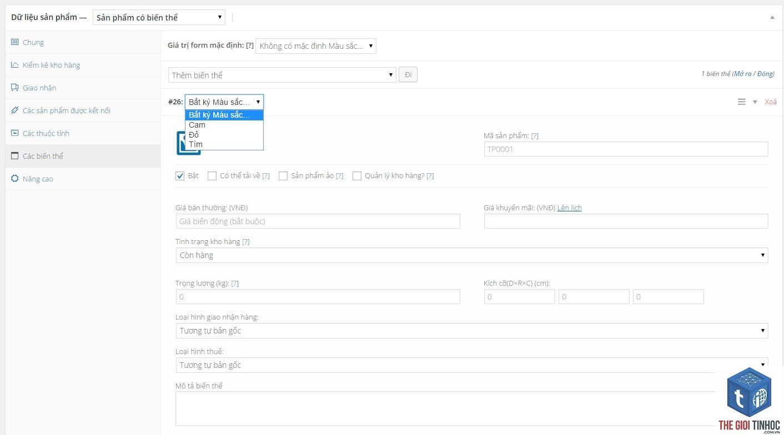Click the length dimension field

point(520,296)
